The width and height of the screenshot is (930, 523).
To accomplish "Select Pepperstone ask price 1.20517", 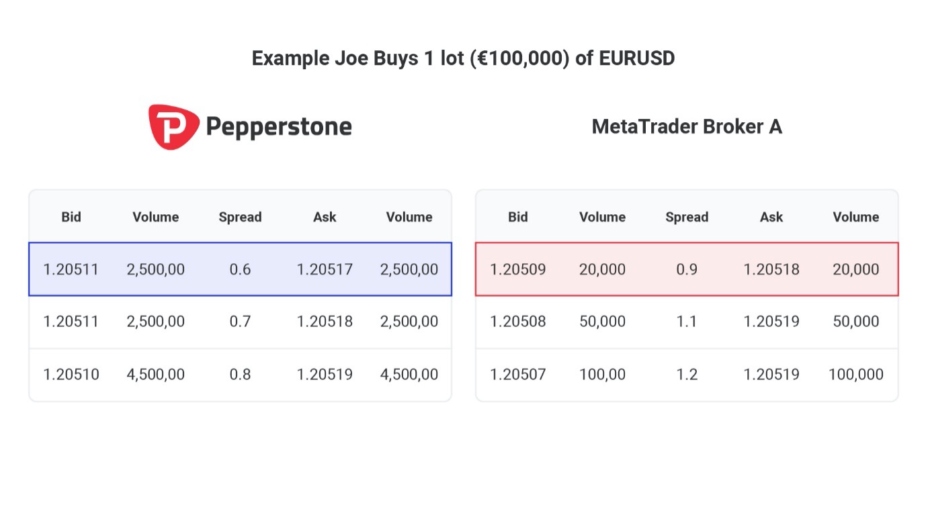I will coord(325,269).
